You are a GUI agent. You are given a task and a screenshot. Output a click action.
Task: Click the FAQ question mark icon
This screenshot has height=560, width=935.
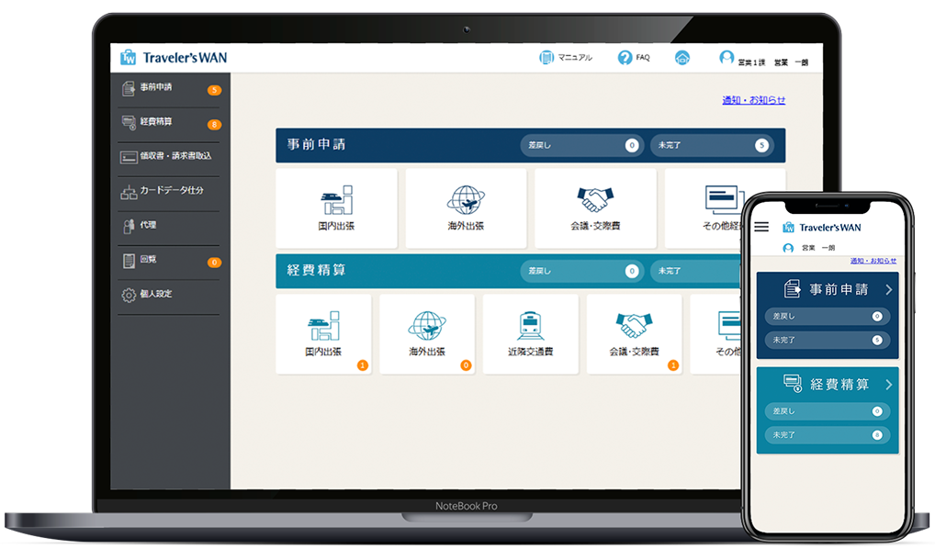625,58
